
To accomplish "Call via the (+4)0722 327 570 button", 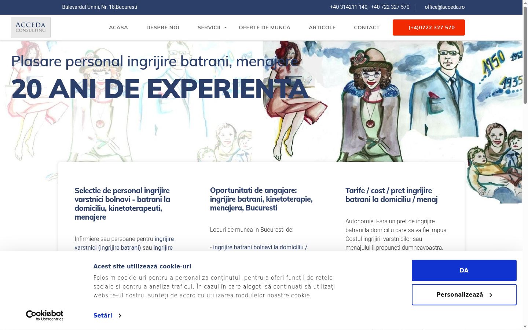I will 429,27.
